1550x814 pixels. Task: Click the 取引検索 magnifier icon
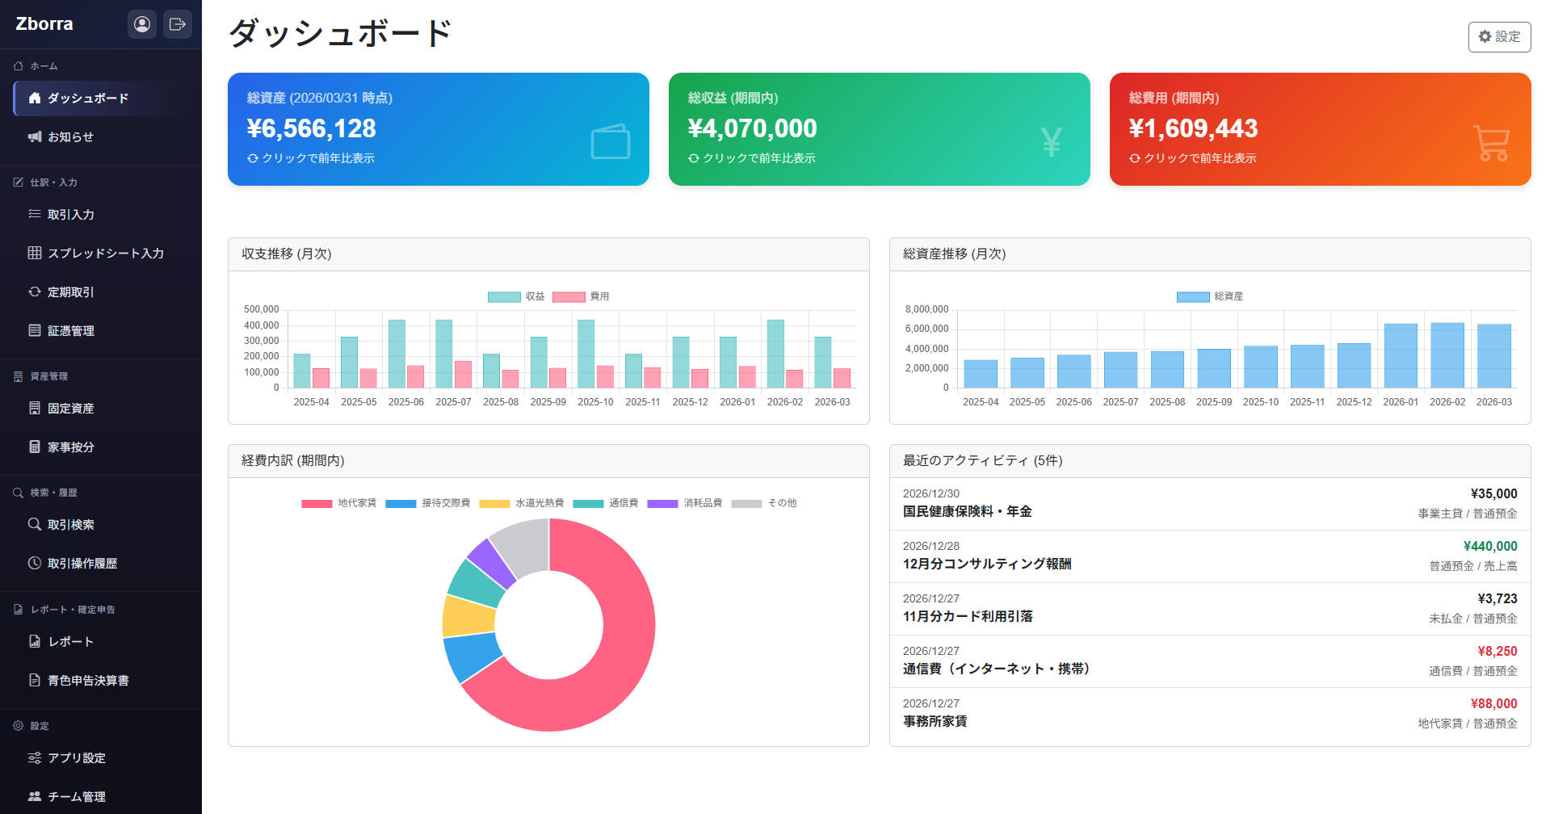[x=35, y=524]
